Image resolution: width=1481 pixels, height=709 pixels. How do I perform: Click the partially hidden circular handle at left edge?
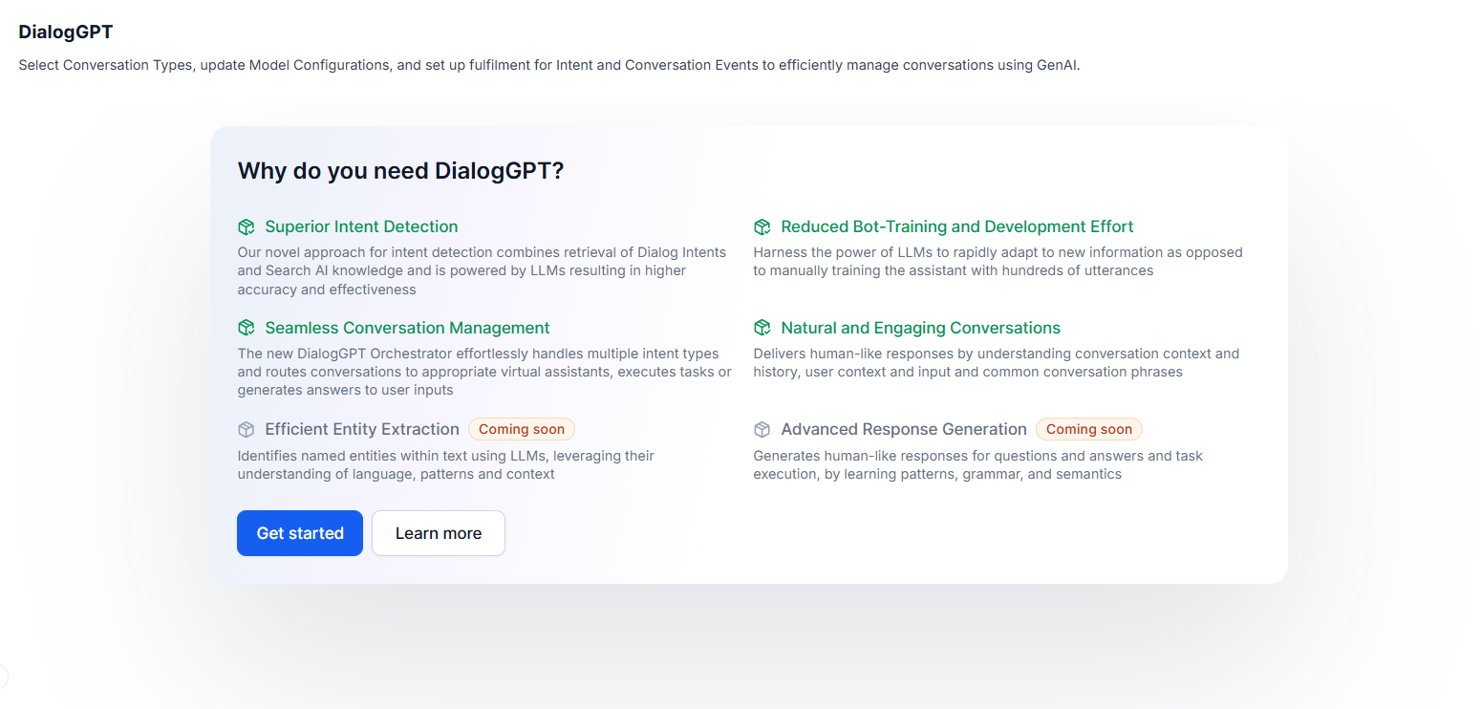(x=3, y=676)
